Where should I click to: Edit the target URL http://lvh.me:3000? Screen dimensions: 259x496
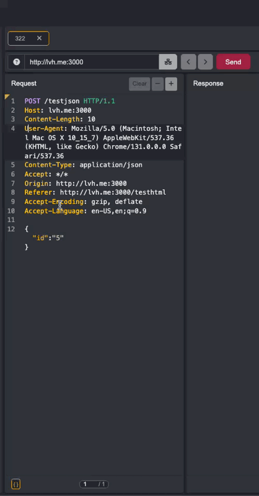coord(92,62)
